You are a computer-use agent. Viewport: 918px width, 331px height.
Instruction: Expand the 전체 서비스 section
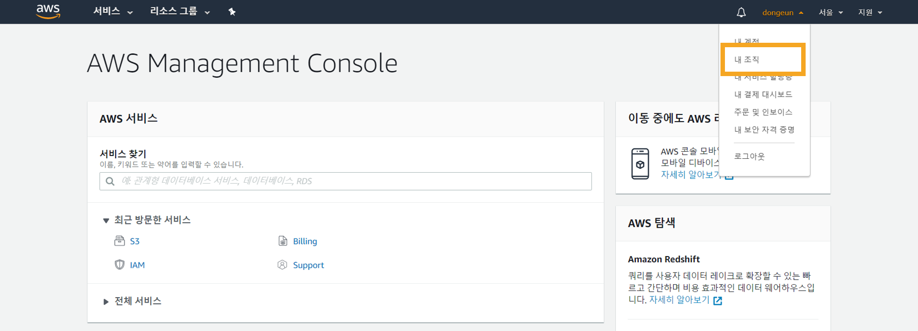132,301
